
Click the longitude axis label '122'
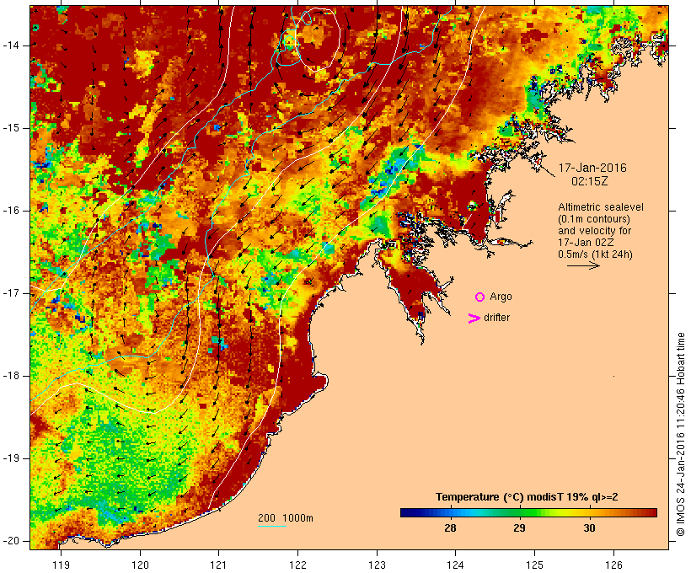[297, 565]
